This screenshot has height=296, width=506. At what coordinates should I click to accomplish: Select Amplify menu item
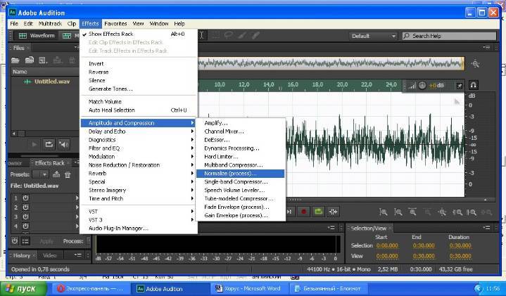(x=241, y=123)
